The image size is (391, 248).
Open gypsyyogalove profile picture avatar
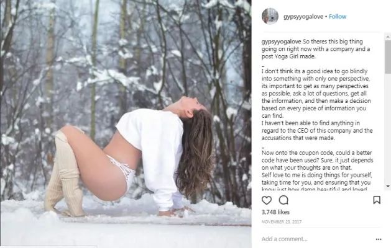pos(270,16)
